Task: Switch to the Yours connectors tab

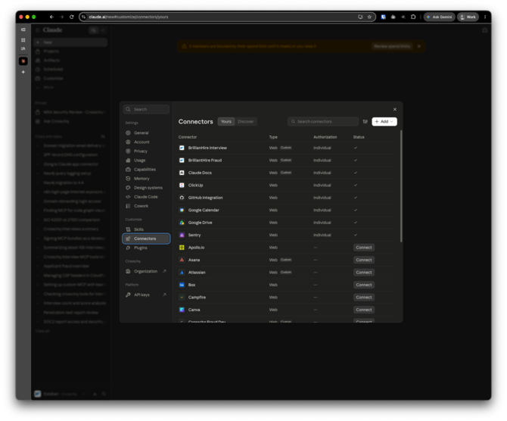Action: tap(226, 122)
